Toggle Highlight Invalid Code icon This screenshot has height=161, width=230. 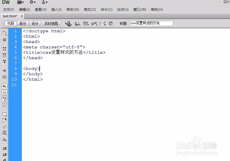tap(5, 93)
